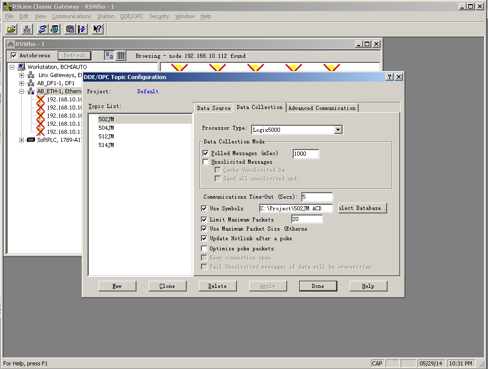Click the symbols path field C:\Project\502JM.ACD
Screen dimensions: 488x369
(296, 208)
